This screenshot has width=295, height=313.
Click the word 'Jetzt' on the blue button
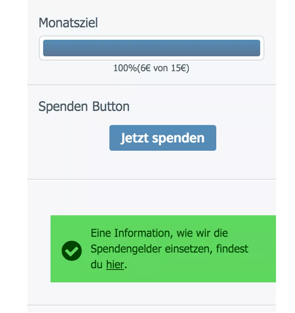[135, 138]
